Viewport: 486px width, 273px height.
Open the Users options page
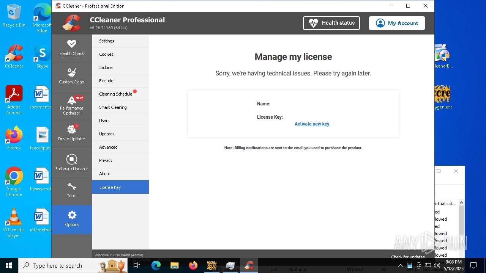(x=120, y=121)
